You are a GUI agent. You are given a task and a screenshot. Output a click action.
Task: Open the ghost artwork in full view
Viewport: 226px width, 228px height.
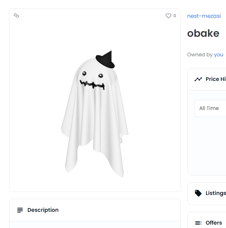pos(95,115)
